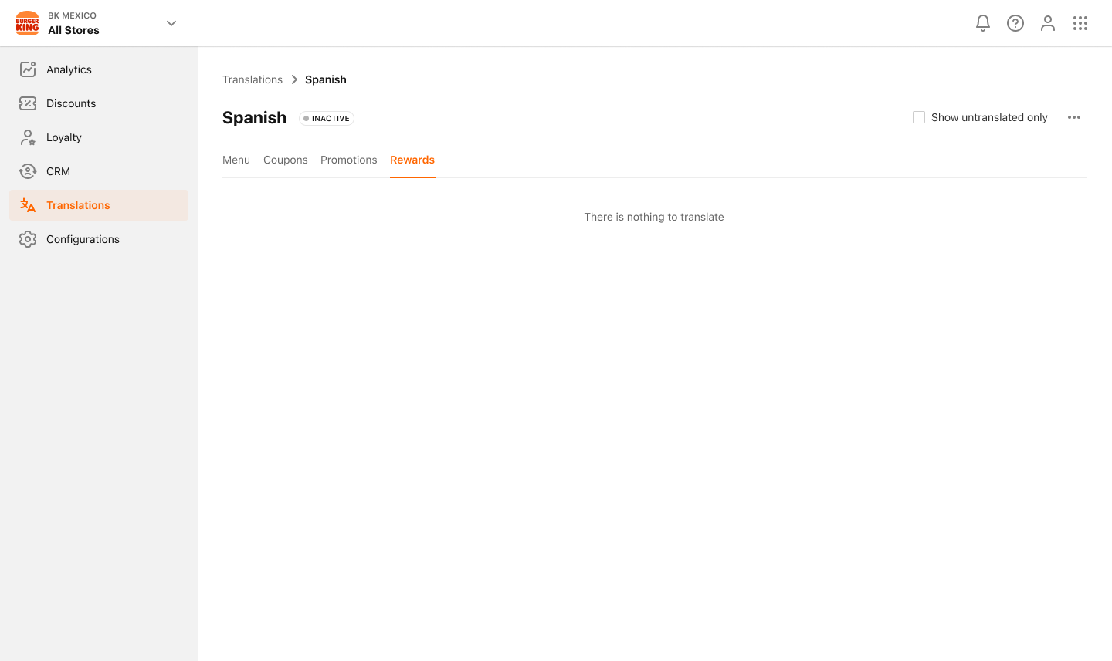Click the Translations breadcrumb link
The width and height of the screenshot is (1112, 661).
(x=253, y=79)
